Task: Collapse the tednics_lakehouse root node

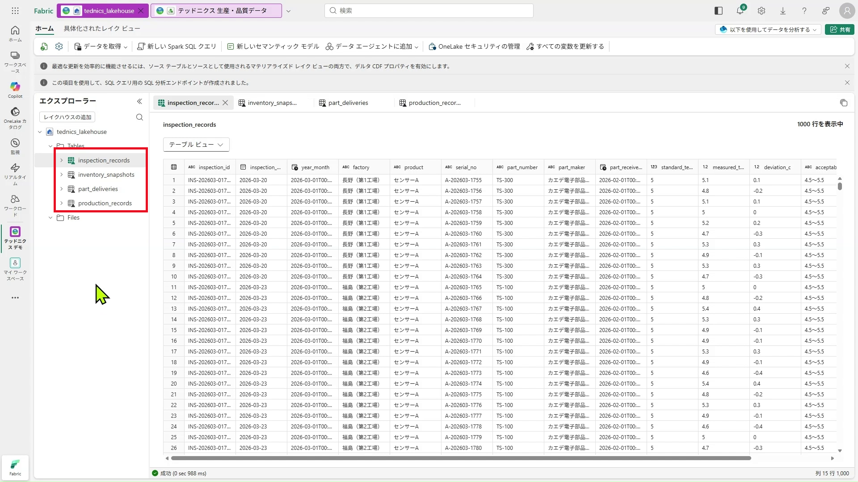Action: (40, 132)
